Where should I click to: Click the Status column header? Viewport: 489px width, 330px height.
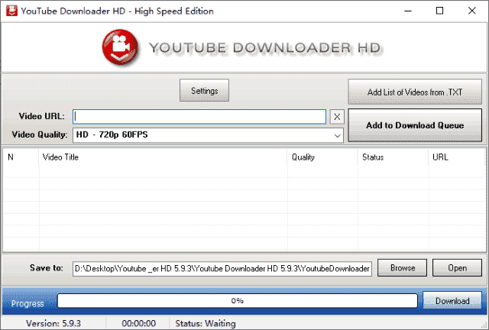(393, 157)
